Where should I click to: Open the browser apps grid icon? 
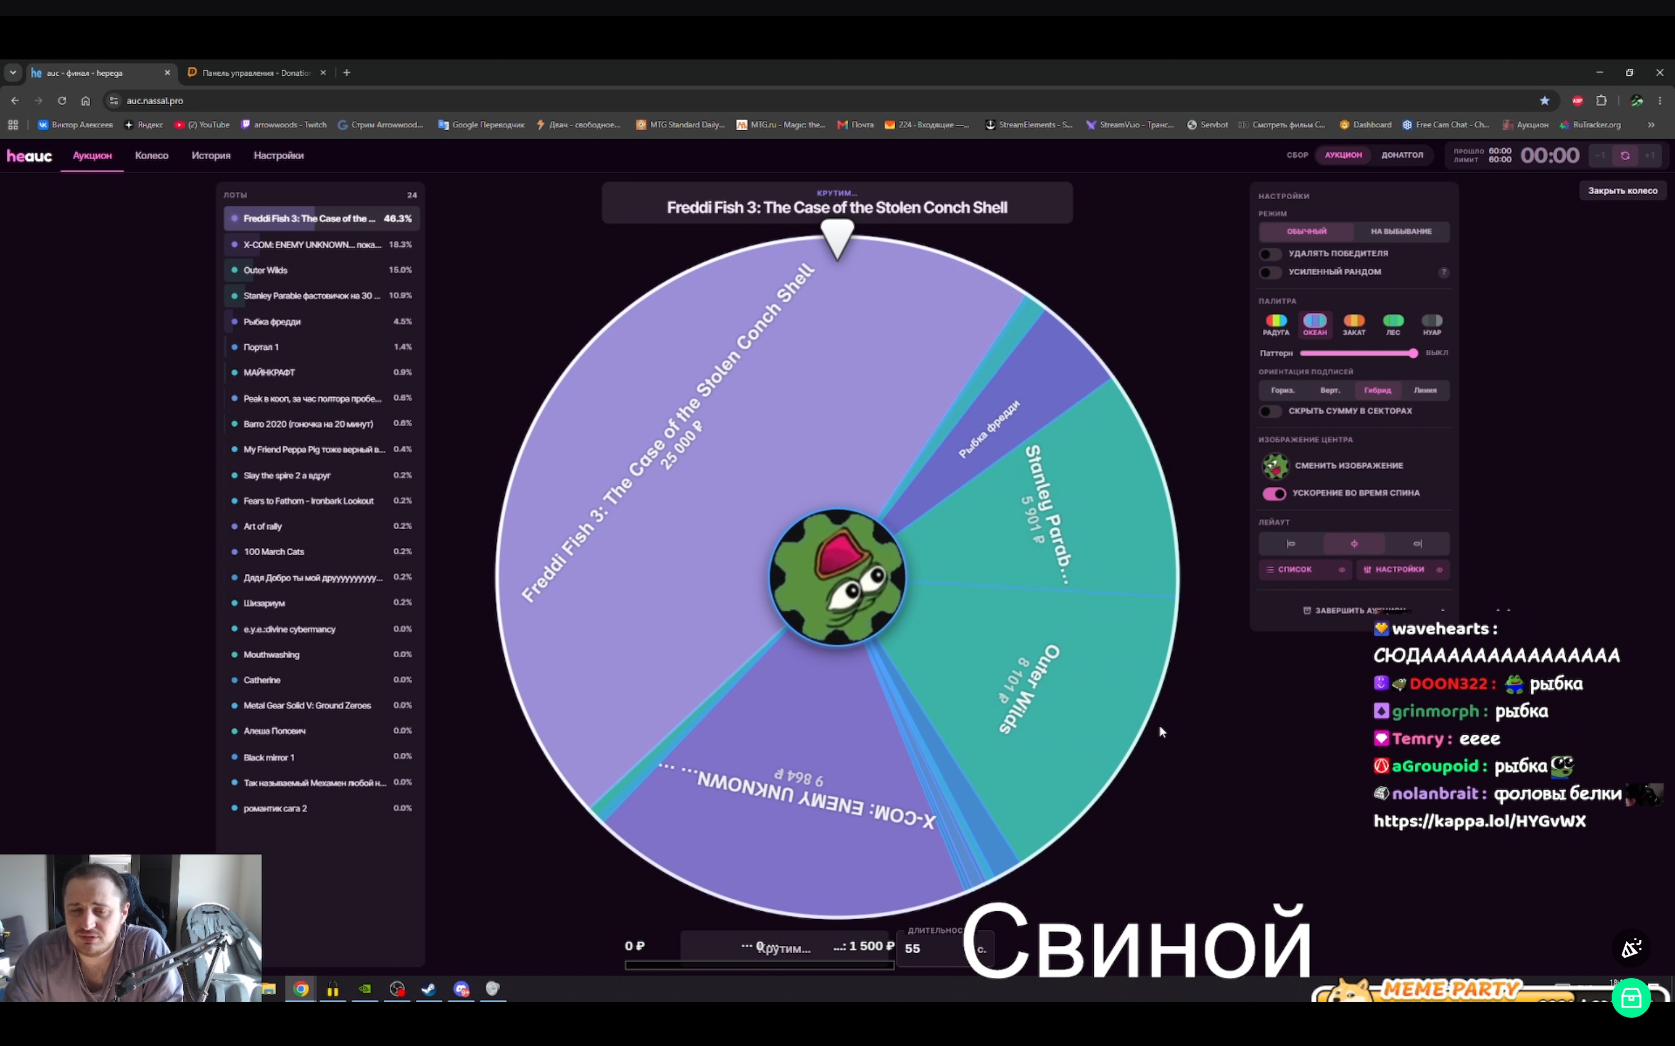[12, 125]
